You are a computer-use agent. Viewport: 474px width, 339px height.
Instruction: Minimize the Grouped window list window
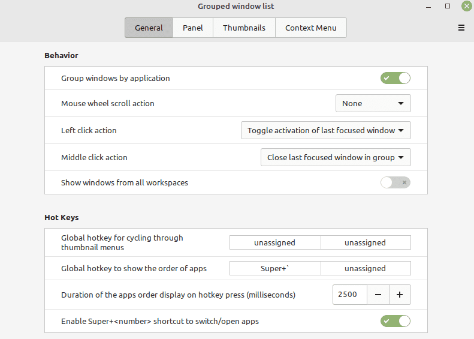pos(428,7)
